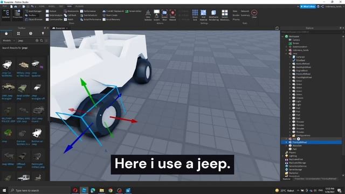Image resolution: width=345 pixels, height=194 pixels.
Task: Click the What's New button
Action: 308,6
